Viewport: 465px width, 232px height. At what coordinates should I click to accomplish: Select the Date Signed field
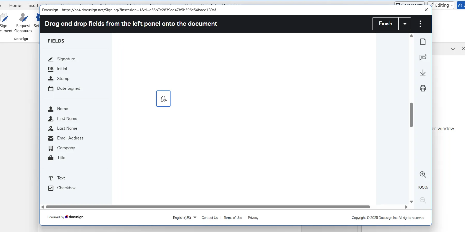point(68,88)
